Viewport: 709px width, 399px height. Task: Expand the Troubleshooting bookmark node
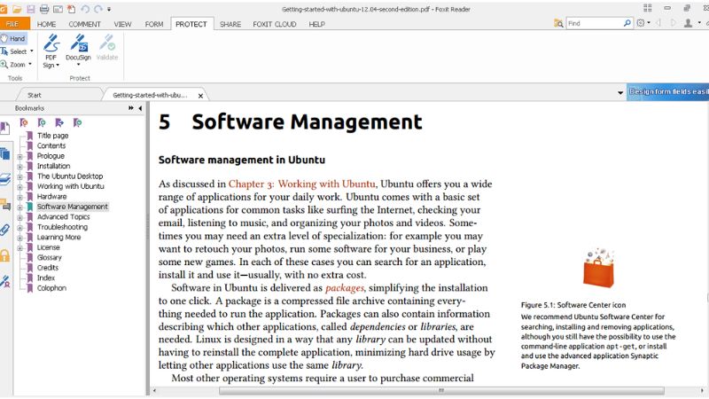click(20, 227)
